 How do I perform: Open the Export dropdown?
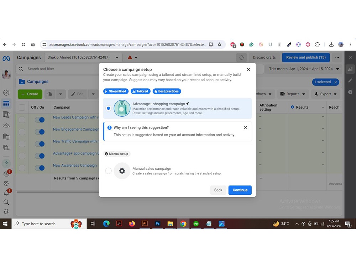point(325,94)
